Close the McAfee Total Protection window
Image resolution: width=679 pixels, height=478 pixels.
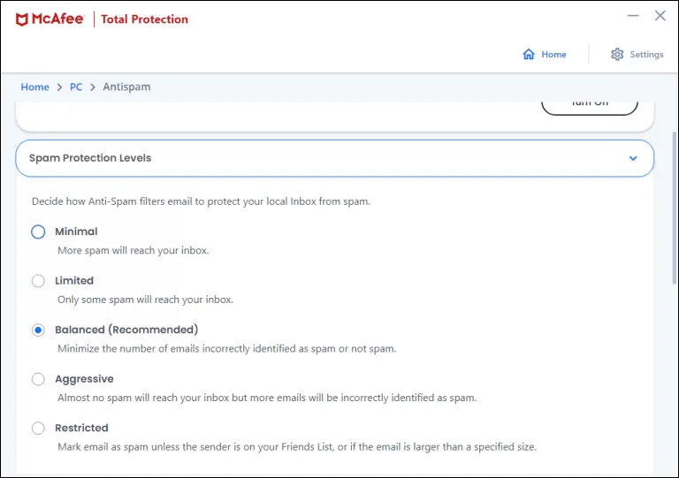click(x=660, y=16)
